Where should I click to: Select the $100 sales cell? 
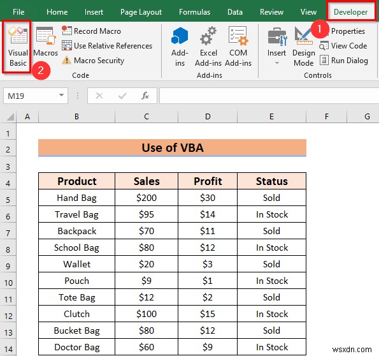pyautogui.click(x=147, y=314)
